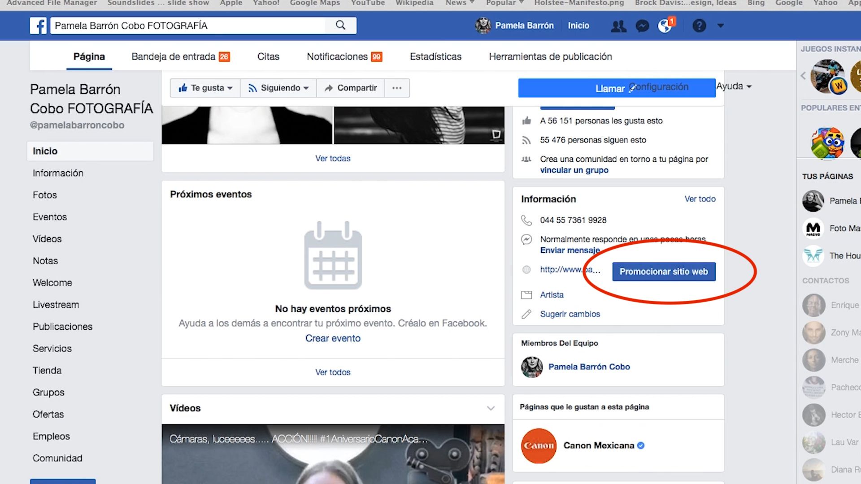Image resolution: width=861 pixels, height=484 pixels.
Task: Open the Ayuda dropdown
Action: pos(734,86)
